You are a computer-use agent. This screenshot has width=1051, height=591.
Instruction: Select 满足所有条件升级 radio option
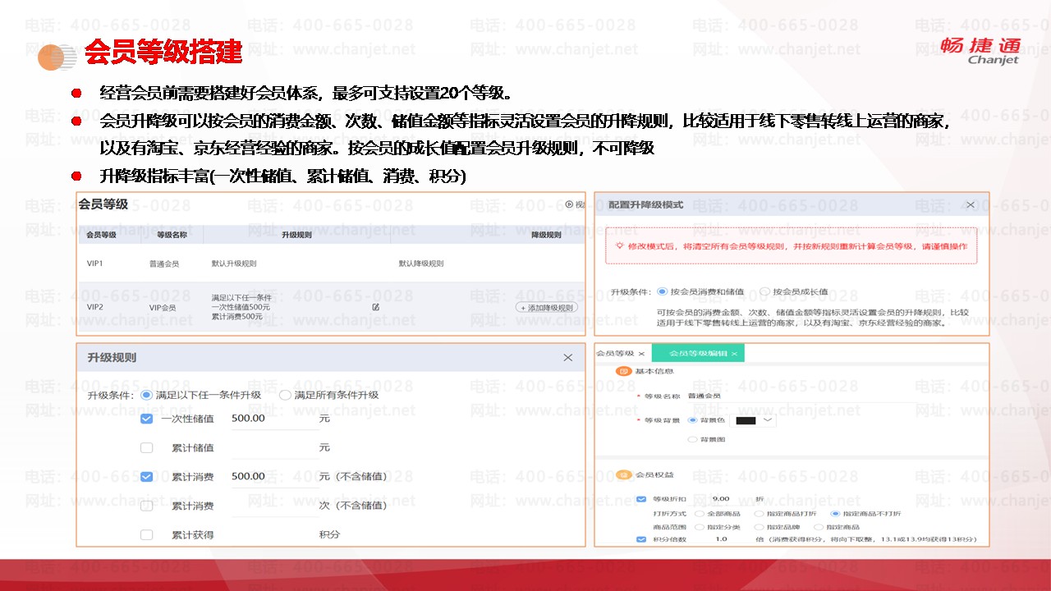285,395
